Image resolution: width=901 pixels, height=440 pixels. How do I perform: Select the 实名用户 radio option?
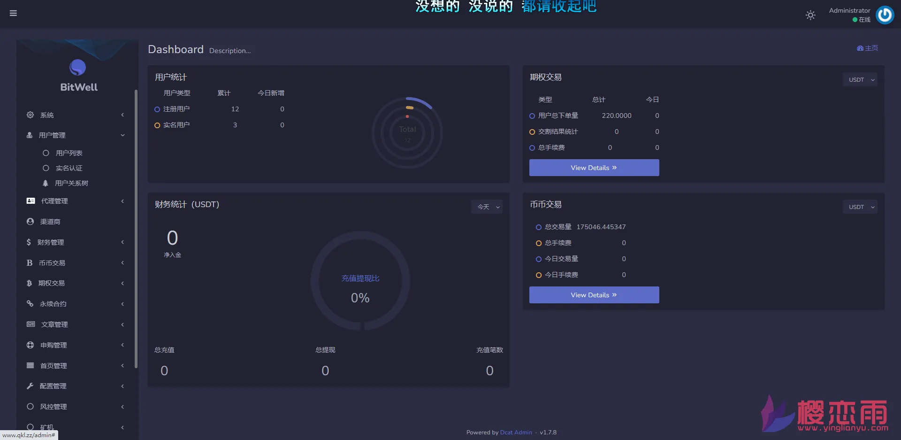[x=157, y=125]
